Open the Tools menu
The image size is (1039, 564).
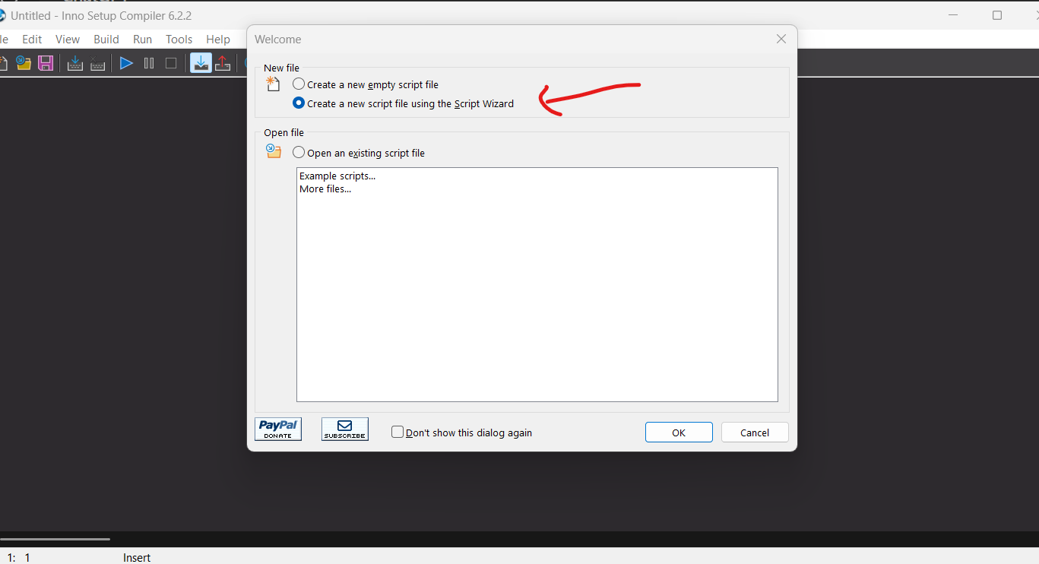[179, 40]
